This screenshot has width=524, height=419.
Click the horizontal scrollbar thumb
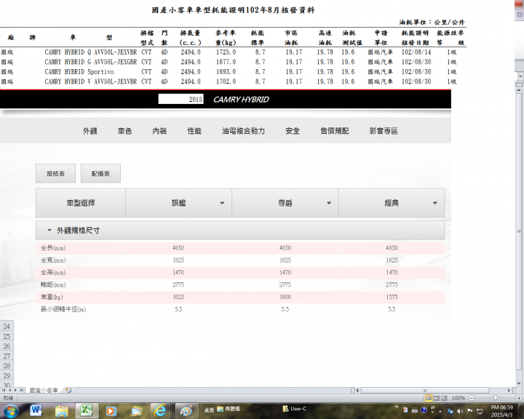tap(425, 390)
